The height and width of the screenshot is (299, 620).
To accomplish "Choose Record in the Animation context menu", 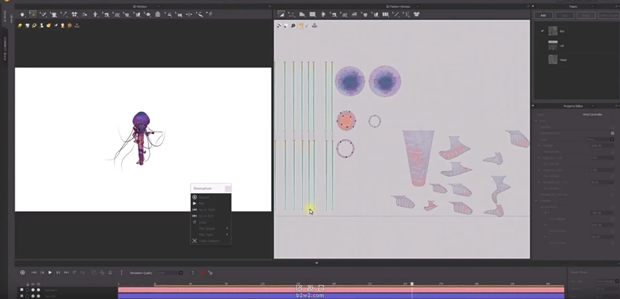I will [203, 197].
